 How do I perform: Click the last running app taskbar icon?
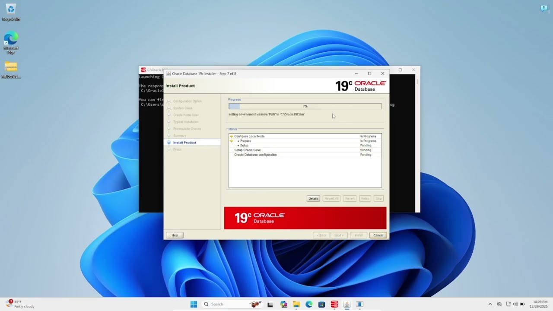(x=359, y=304)
